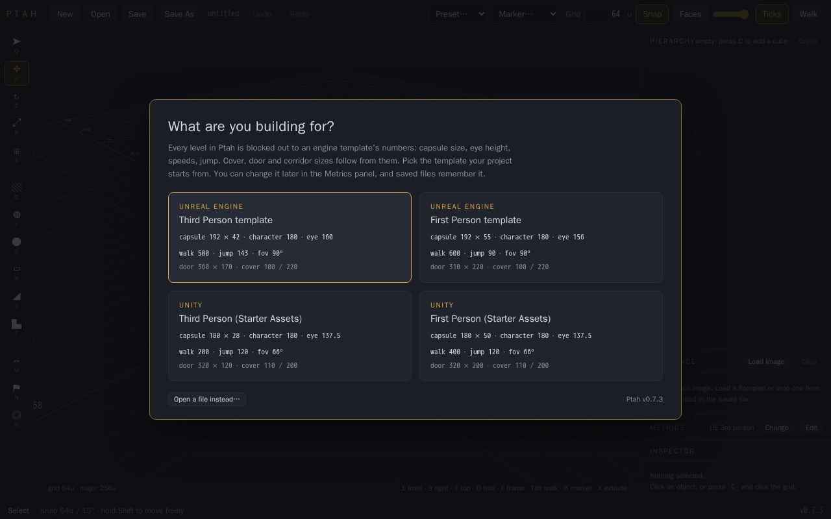831x519 pixels.
Task: Click the Load image button
Action: pos(766,361)
